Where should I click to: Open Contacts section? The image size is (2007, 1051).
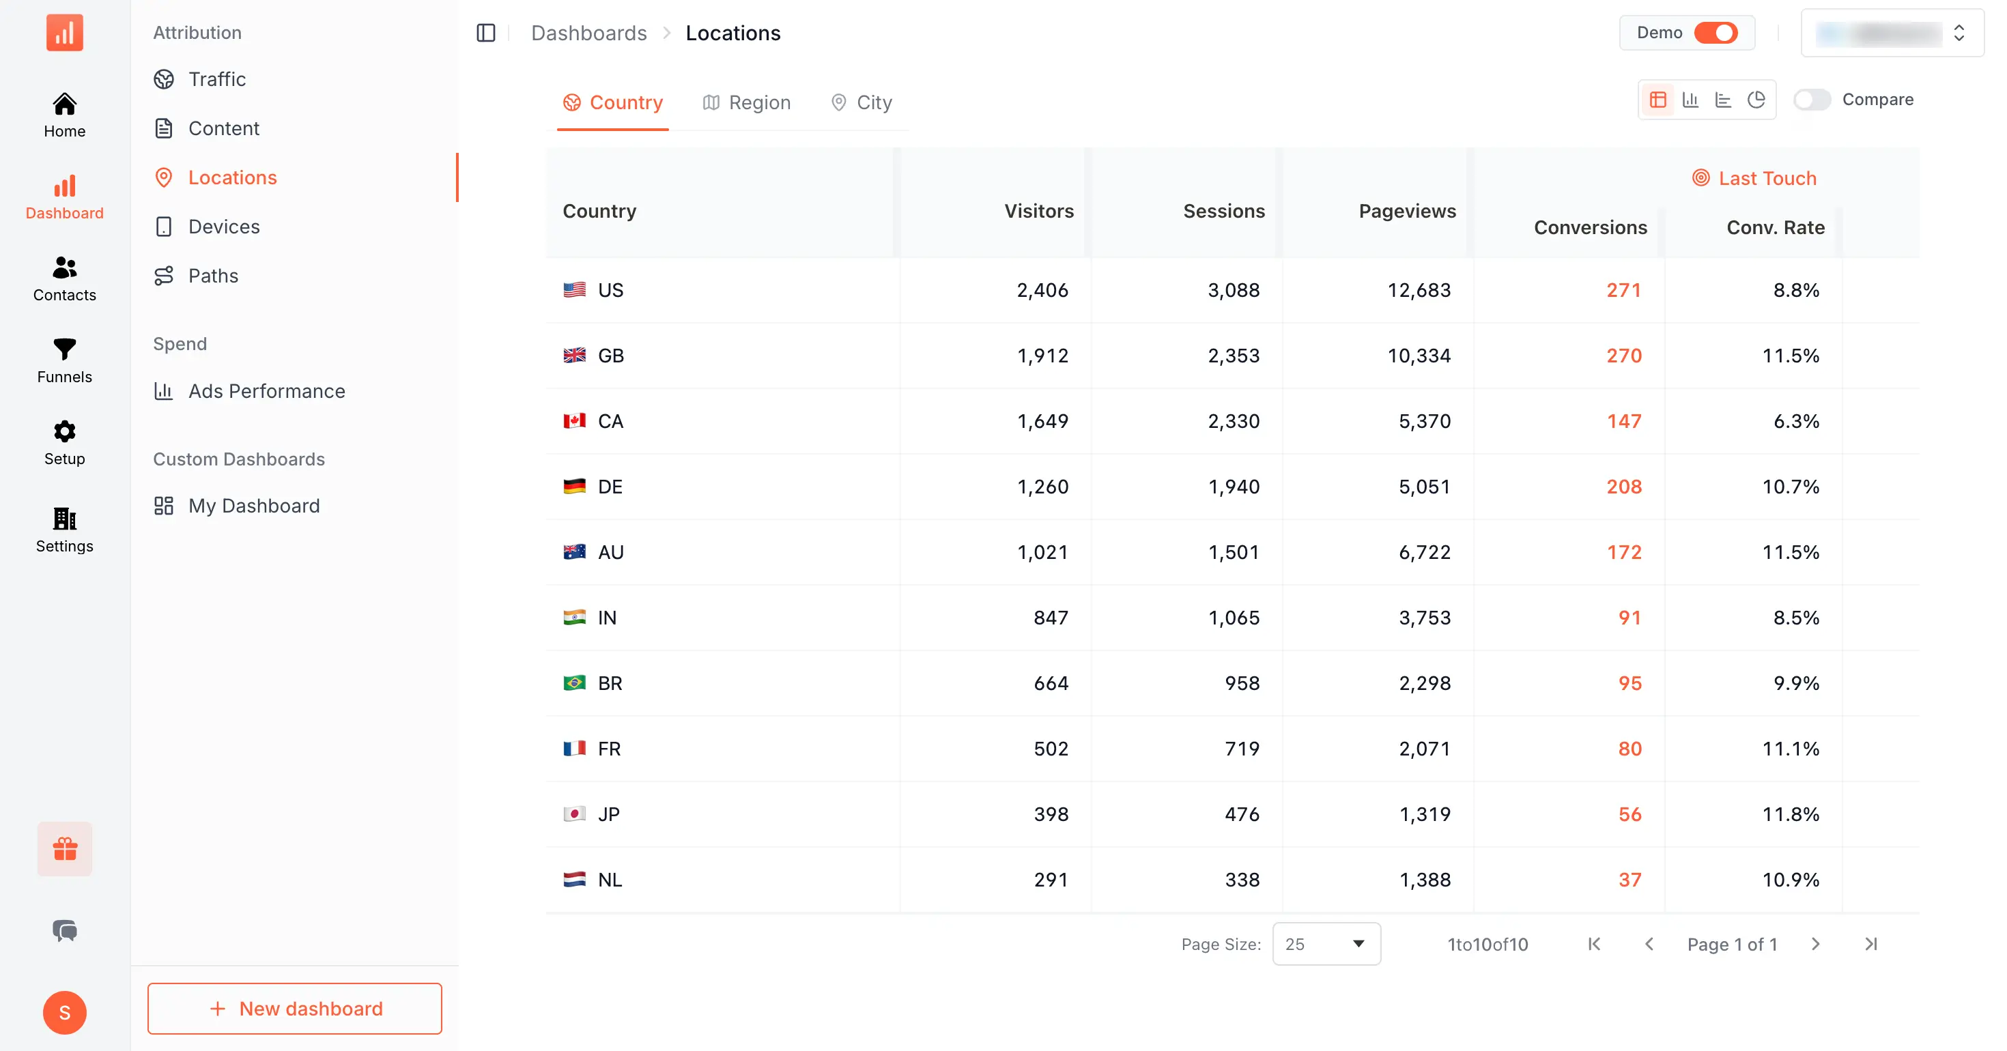click(65, 279)
